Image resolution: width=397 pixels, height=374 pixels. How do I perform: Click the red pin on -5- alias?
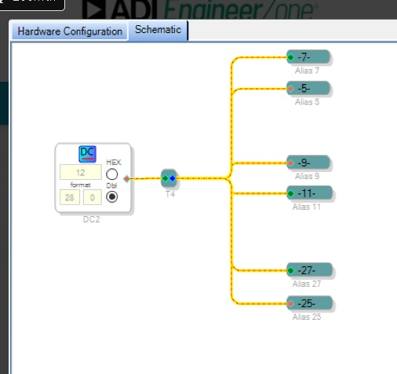coord(290,89)
